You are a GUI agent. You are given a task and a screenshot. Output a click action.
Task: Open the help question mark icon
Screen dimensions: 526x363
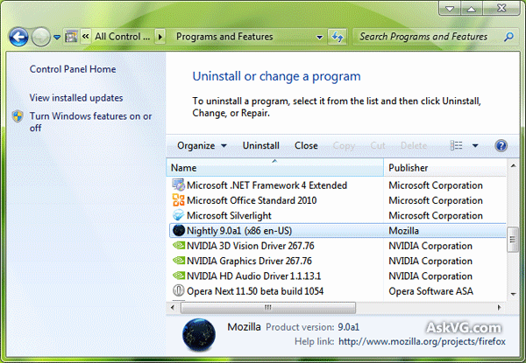(x=501, y=145)
